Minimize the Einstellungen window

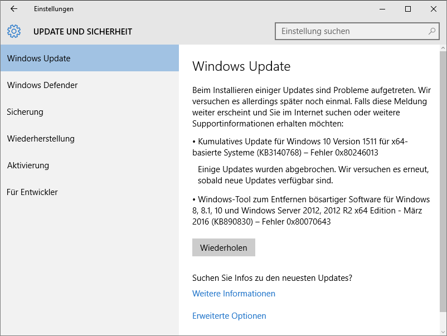pos(382,9)
